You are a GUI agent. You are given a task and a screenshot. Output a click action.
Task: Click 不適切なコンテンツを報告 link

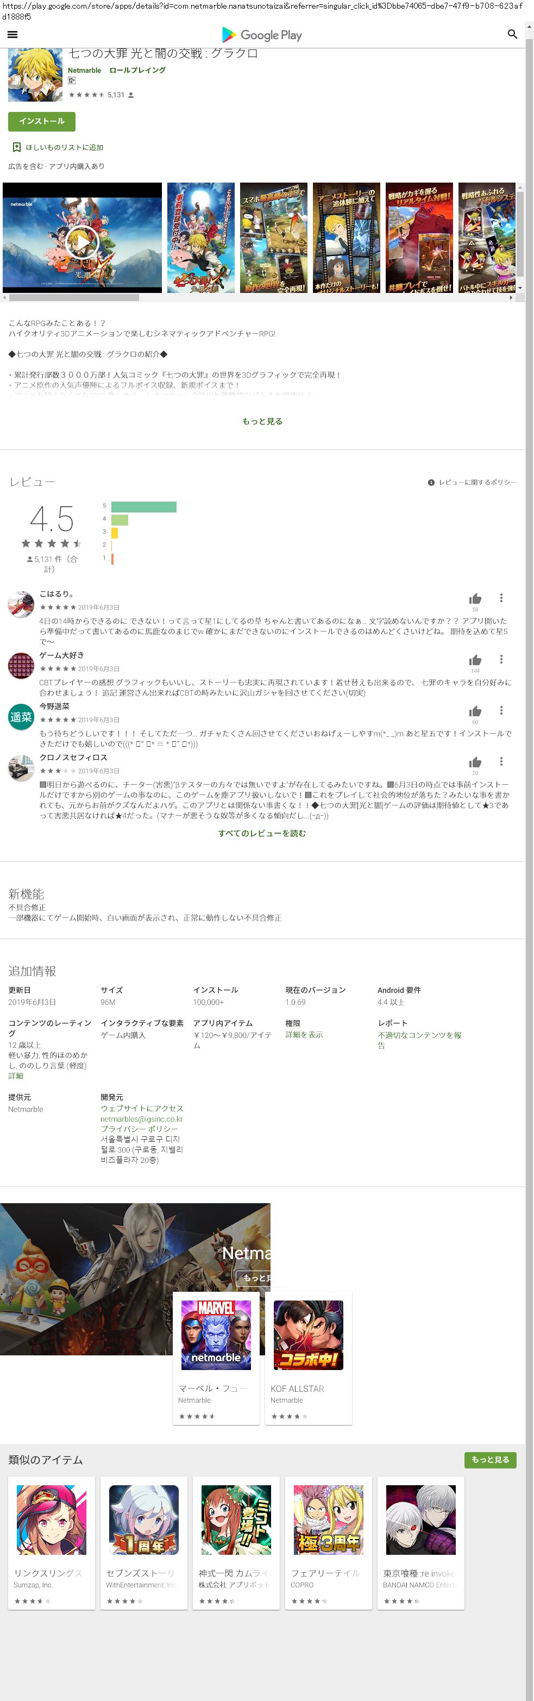(420, 1040)
